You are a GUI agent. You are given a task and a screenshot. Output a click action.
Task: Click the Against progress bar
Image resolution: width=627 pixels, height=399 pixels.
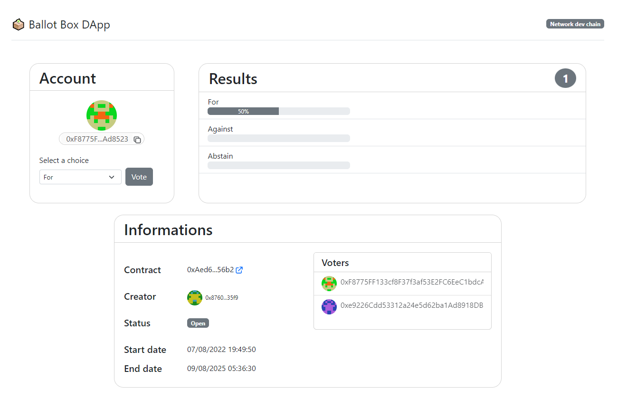point(279,138)
